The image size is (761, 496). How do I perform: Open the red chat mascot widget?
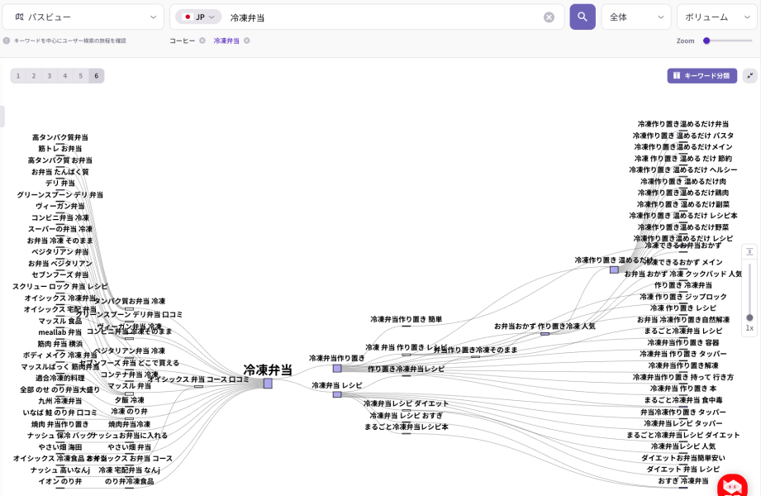click(x=732, y=486)
